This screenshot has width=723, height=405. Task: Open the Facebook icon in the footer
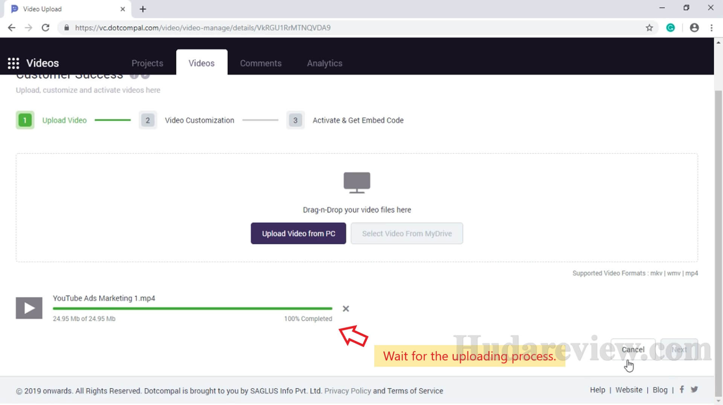[x=682, y=390]
